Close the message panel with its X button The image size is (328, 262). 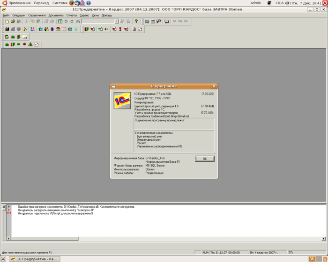4,206
